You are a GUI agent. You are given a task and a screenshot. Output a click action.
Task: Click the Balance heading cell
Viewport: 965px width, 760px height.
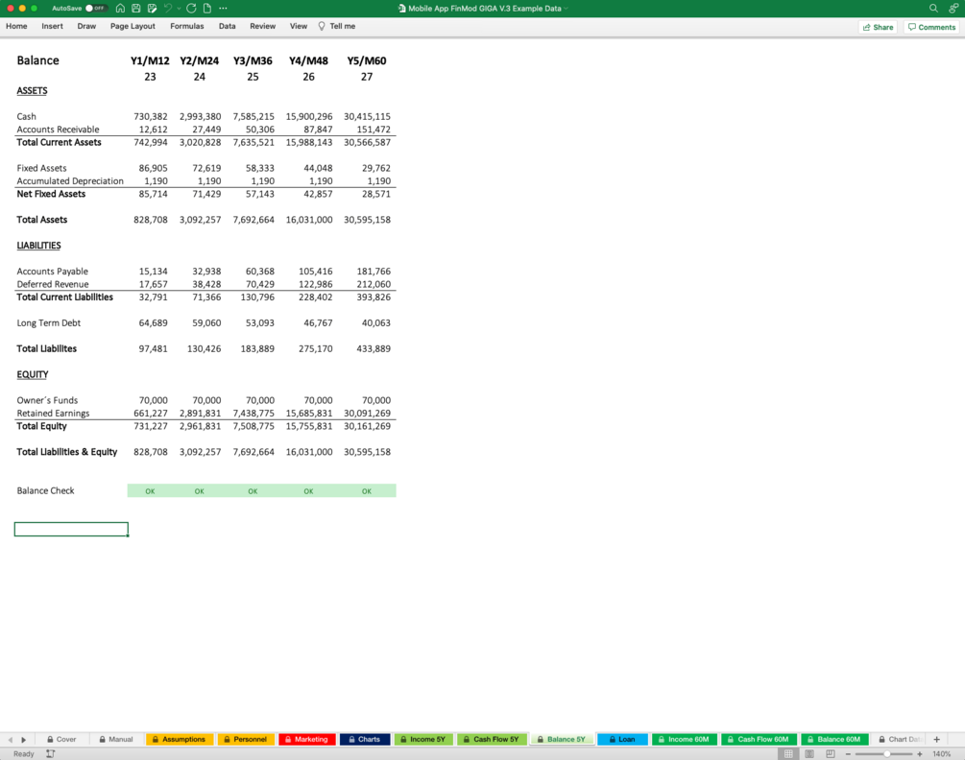[37, 60]
